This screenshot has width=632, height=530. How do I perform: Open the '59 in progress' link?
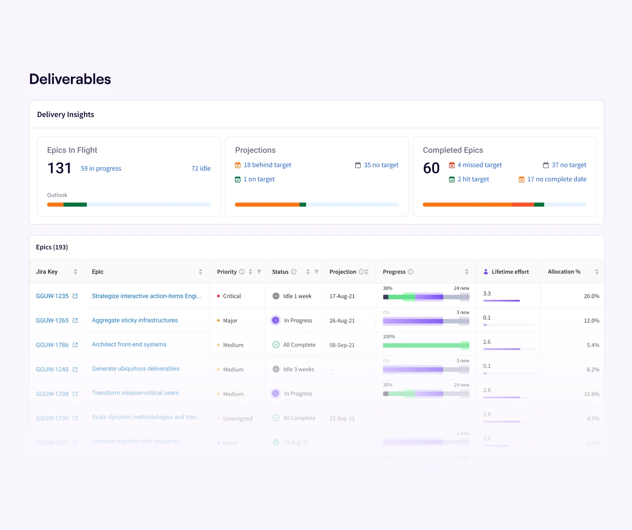click(101, 168)
